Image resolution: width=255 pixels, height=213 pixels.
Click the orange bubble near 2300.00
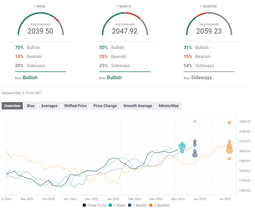click(x=230, y=123)
